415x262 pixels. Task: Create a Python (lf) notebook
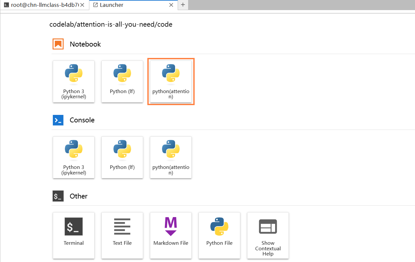pyautogui.click(x=122, y=81)
